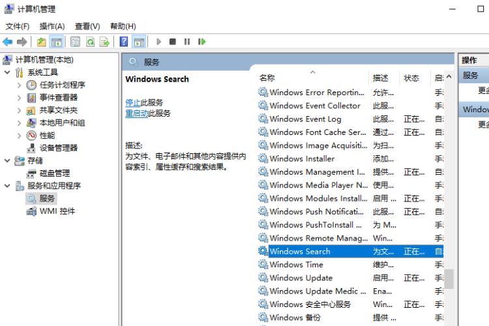This screenshot has height=326, width=489.
Task: Click the refresh icon in the toolbar
Action: point(90,42)
